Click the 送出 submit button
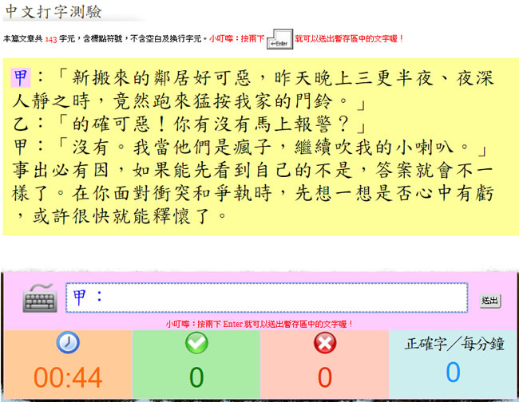 (490, 301)
